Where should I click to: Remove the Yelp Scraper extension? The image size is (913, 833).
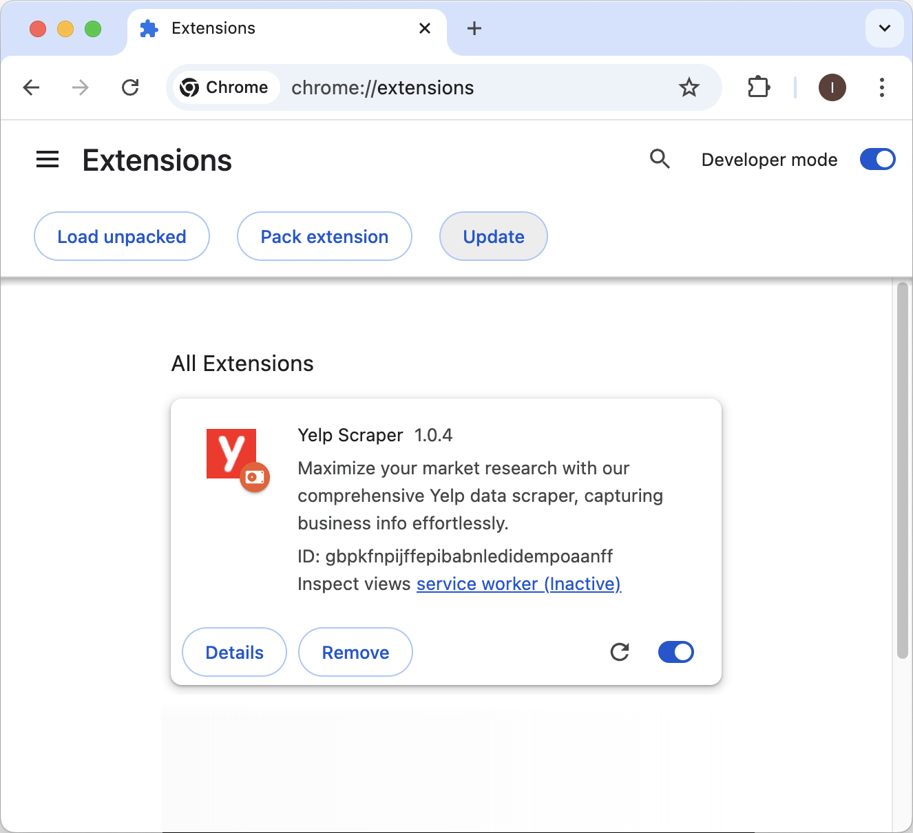(355, 652)
